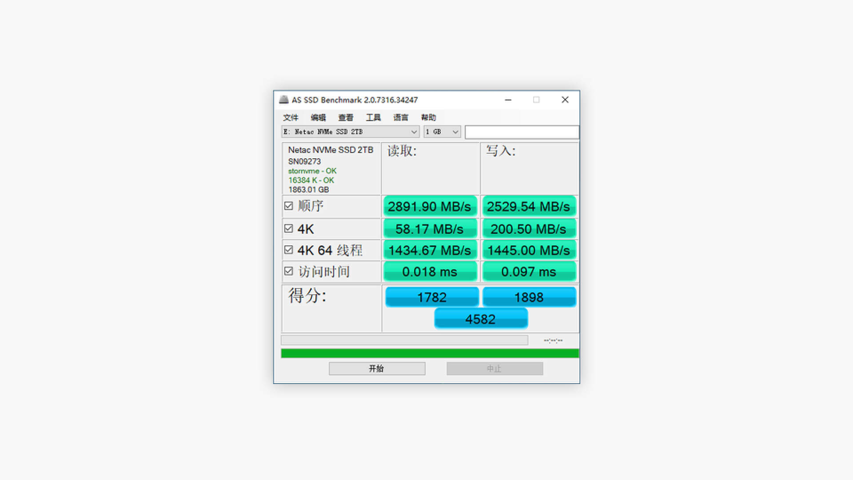Toggle the 4K 64 线程 checkbox
The image size is (853, 480).
(288, 250)
